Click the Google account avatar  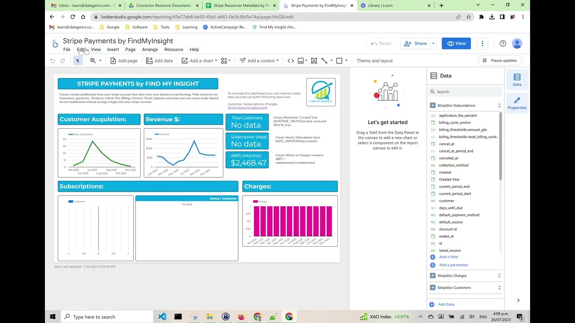(517, 44)
